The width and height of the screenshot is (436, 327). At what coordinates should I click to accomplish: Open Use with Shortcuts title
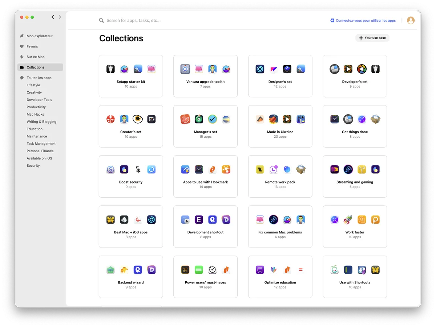click(355, 282)
